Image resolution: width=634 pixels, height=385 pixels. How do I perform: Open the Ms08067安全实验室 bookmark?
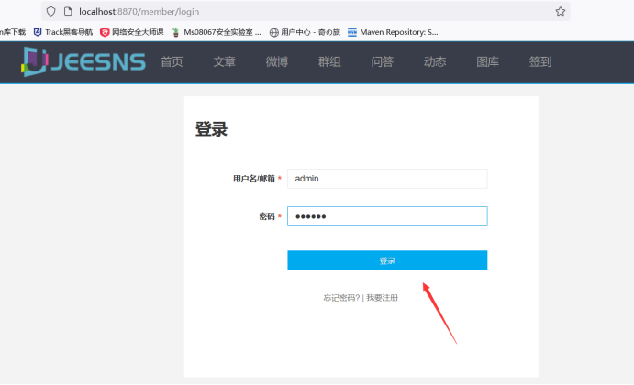point(217,32)
